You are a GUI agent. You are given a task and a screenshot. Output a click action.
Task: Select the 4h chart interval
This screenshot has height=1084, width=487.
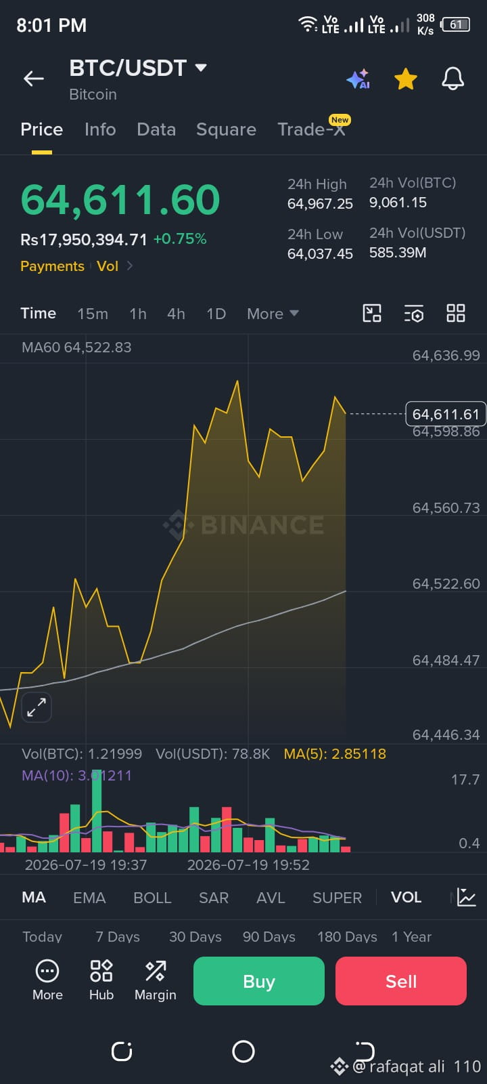coord(176,314)
